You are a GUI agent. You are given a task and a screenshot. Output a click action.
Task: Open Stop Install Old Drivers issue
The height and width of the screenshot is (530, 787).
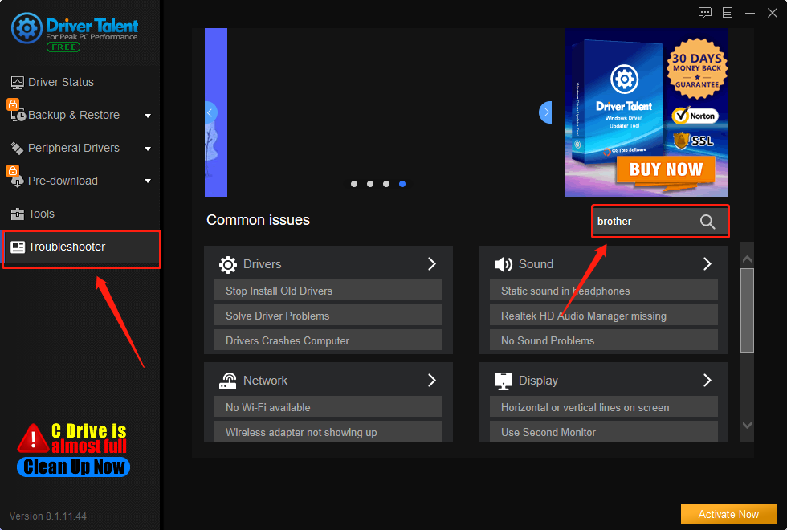tap(328, 291)
